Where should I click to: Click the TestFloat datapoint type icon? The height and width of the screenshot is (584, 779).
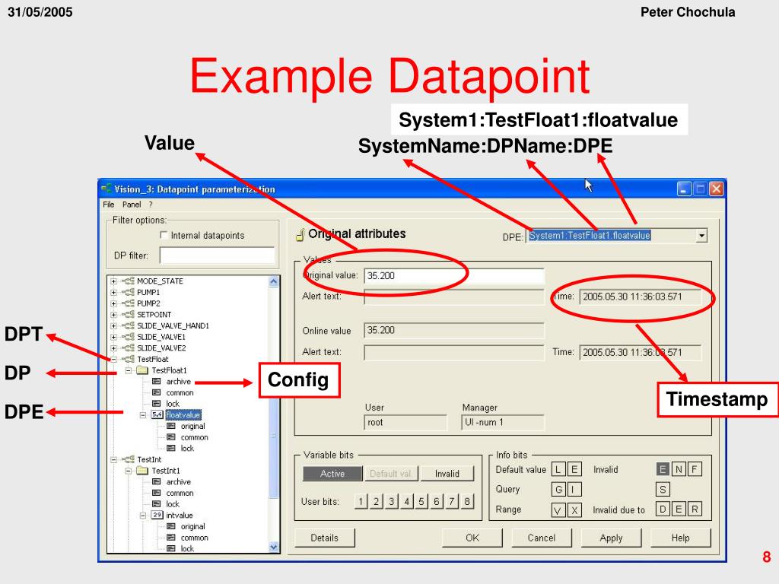129,359
